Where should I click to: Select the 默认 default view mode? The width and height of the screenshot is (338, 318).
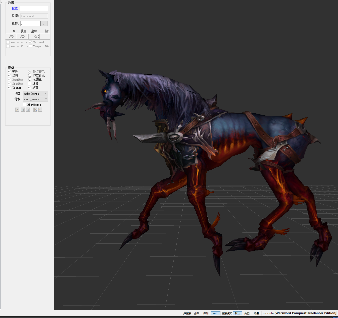[x=237, y=313]
